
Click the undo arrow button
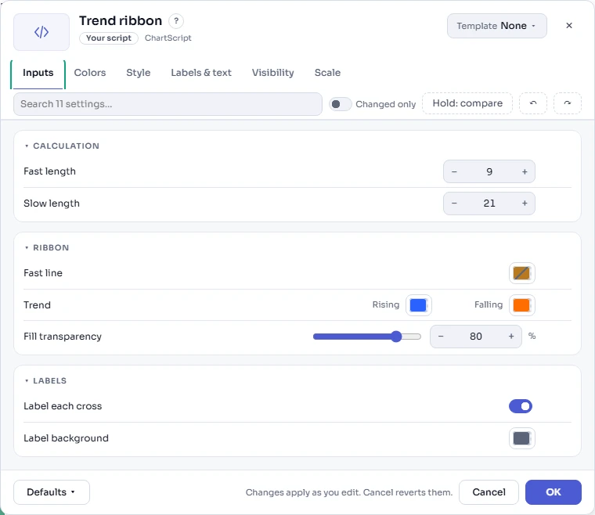click(533, 103)
